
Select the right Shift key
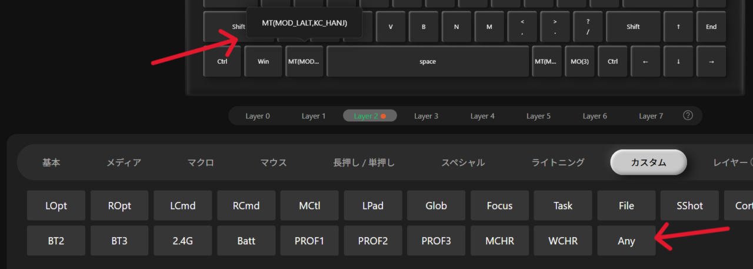pos(633,26)
